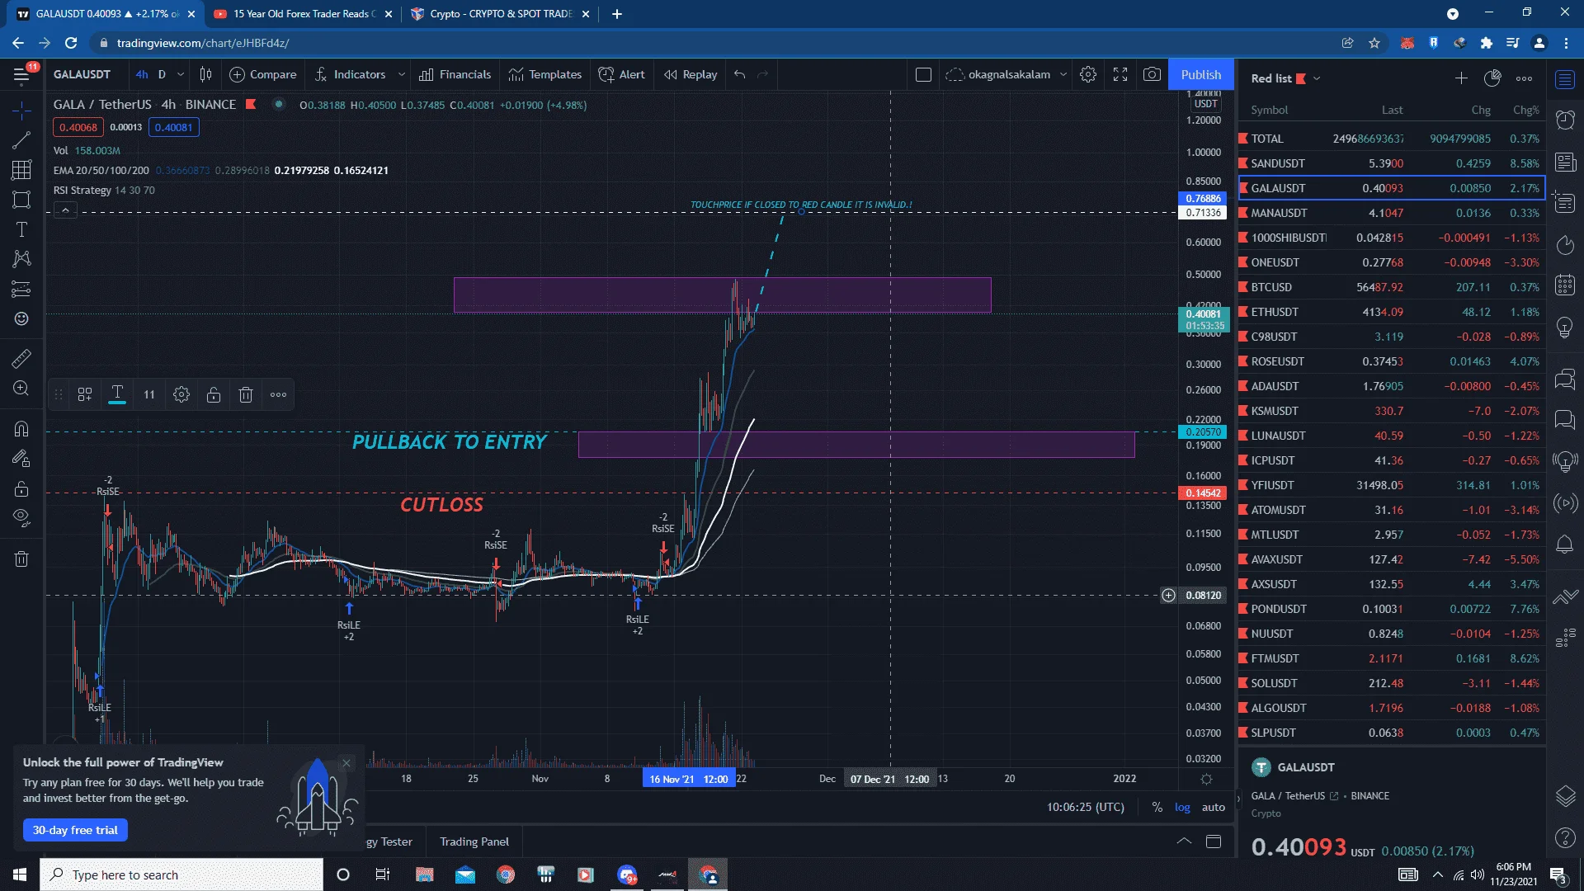Maximize the bottom panel
This screenshot has width=1584, height=891.
(x=1214, y=841)
